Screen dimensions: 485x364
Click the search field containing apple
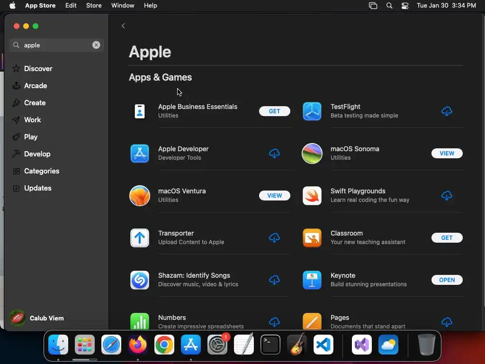click(x=56, y=45)
